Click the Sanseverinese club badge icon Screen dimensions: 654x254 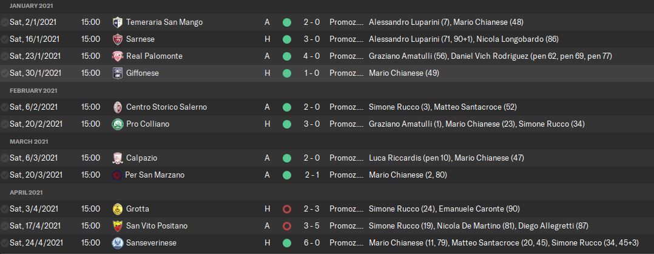pos(118,242)
